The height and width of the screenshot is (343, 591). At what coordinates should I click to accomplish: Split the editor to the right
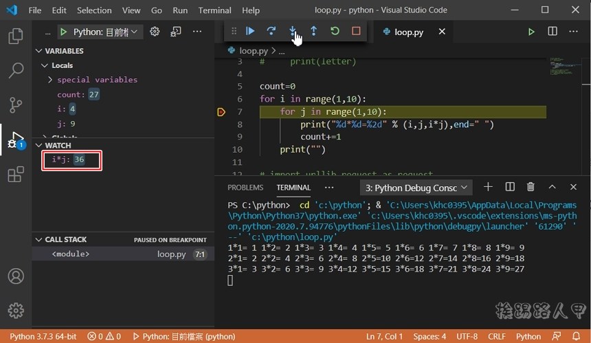click(553, 32)
